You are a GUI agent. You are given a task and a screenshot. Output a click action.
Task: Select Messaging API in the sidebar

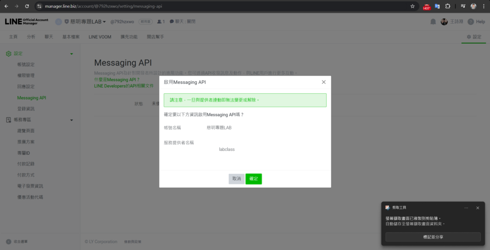(x=32, y=98)
